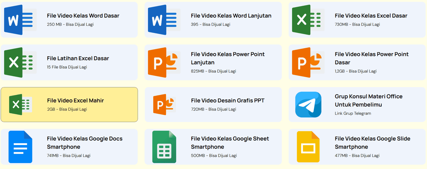Click the Google Docs icon
The height and width of the screenshot is (169, 427).
click(20, 147)
